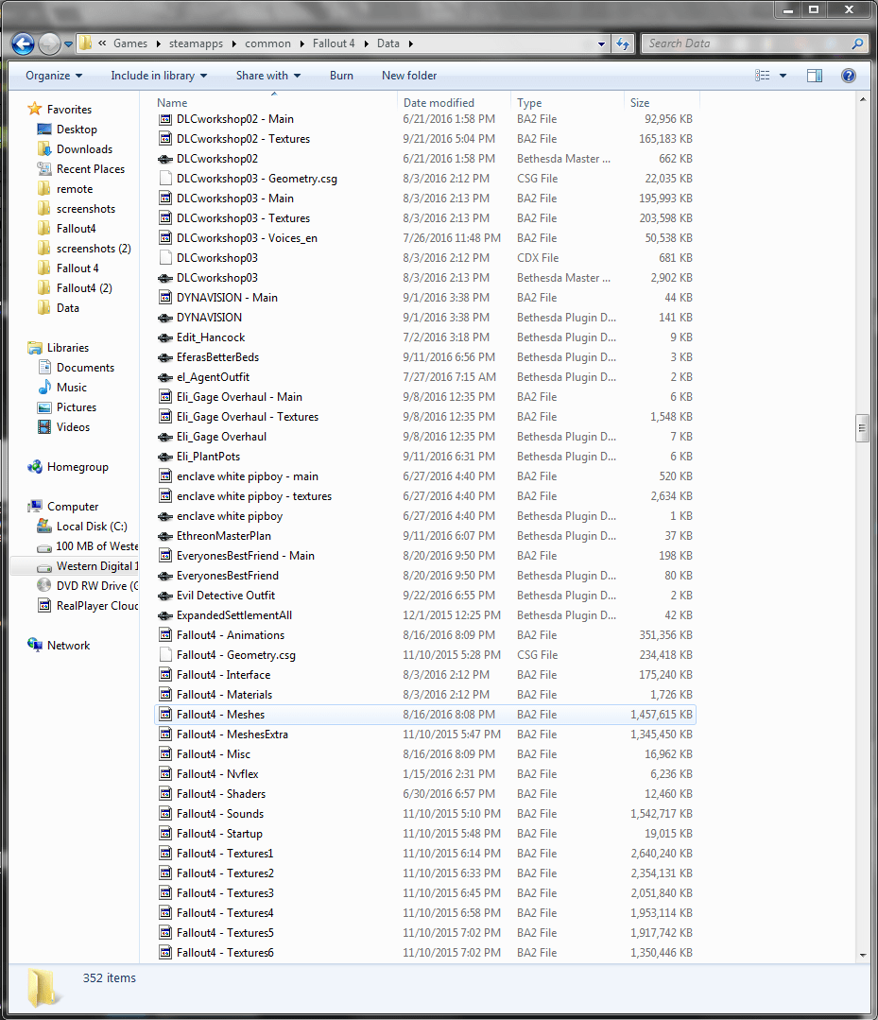The width and height of the screenshot is (878, 1020).
Task: Open the Share with menu
Action: pyautogui.click(x=268, y=76)
